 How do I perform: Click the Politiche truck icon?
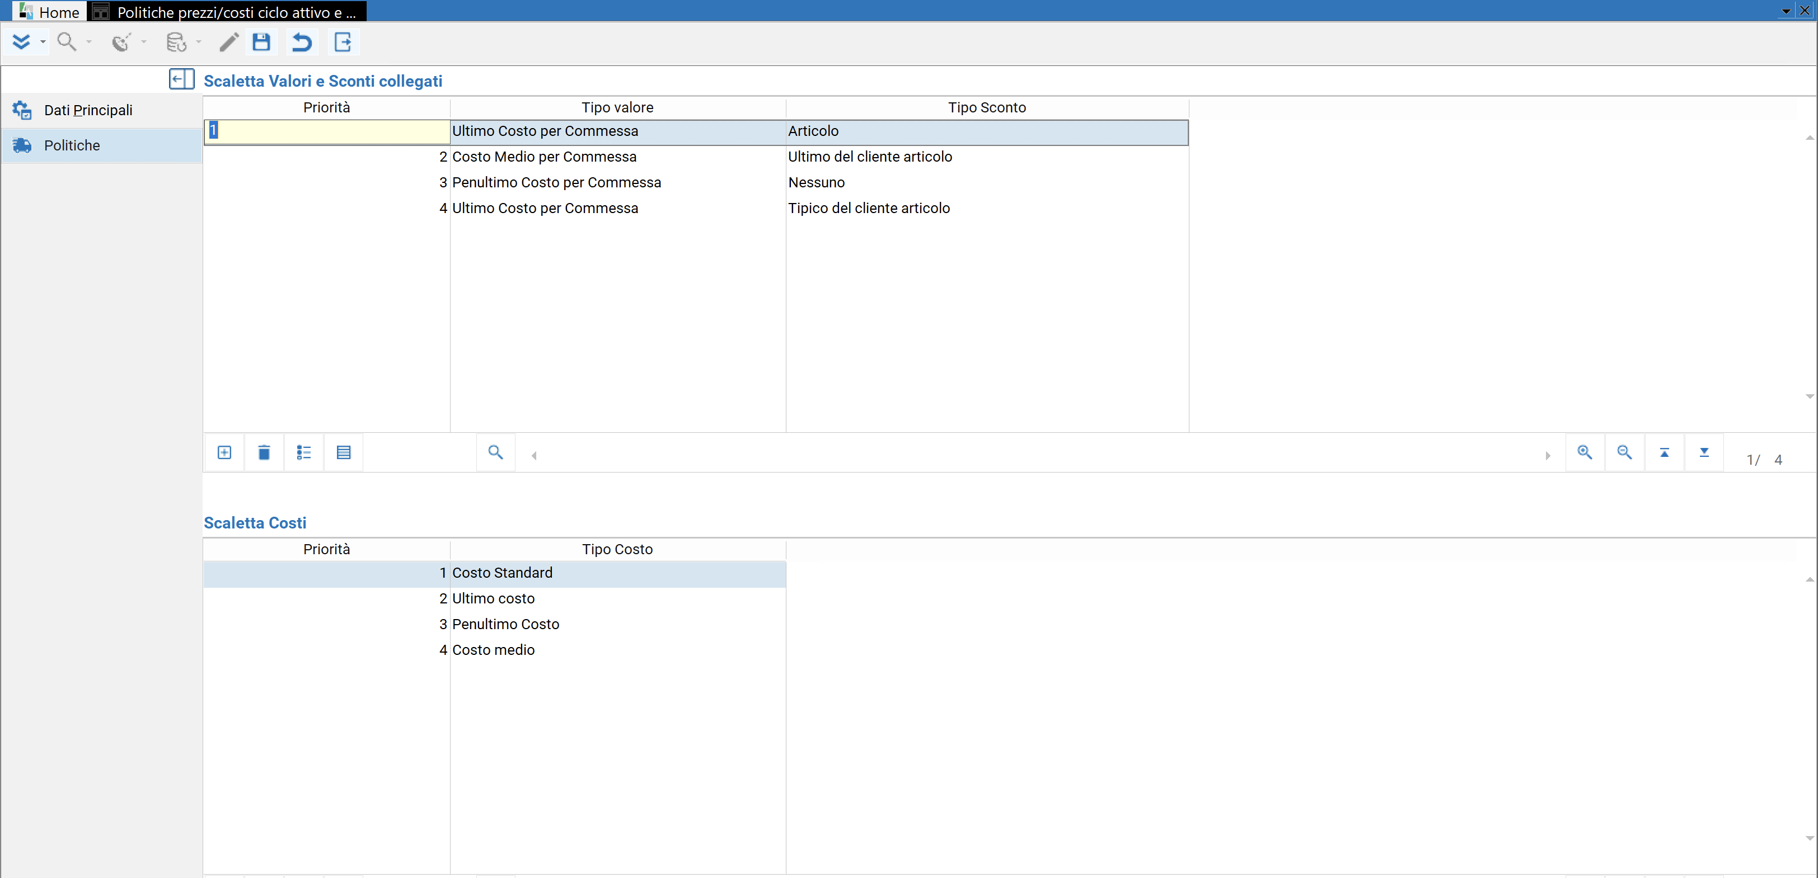22,145
